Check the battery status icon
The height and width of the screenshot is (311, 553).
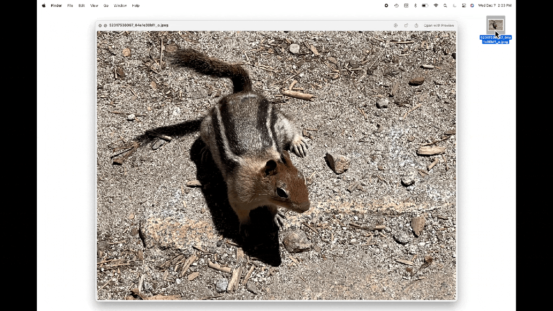(425, 6)
